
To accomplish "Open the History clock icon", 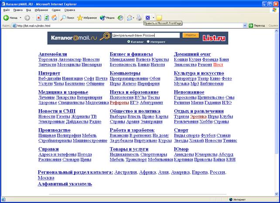I will point(120,18).
